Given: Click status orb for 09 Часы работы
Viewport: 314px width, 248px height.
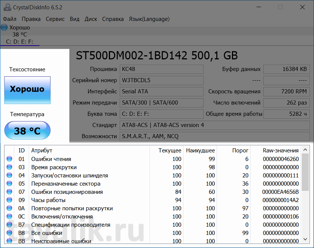Looking at the screenshot, I should point(9,200).
